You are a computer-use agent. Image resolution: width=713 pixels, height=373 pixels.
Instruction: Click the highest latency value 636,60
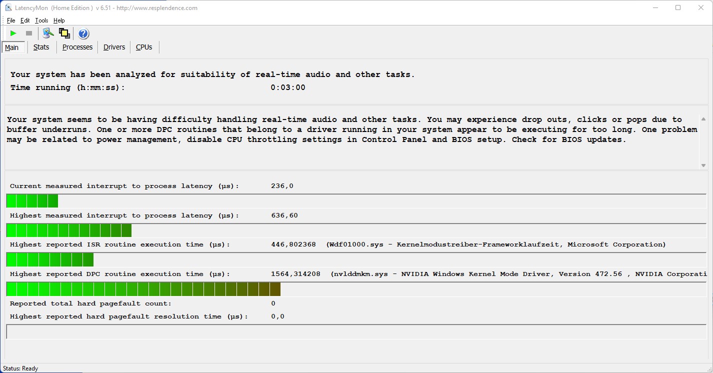(x=284, y=215)
